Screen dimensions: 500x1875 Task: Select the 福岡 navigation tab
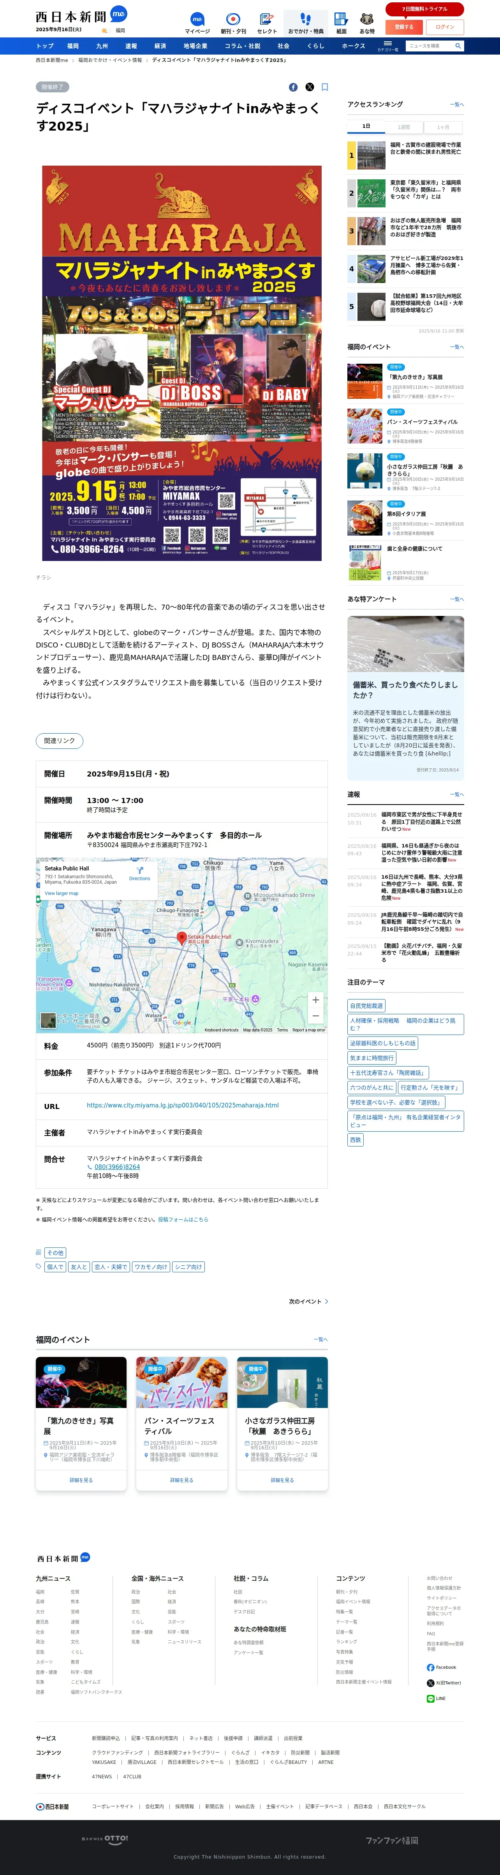(73, 46)
